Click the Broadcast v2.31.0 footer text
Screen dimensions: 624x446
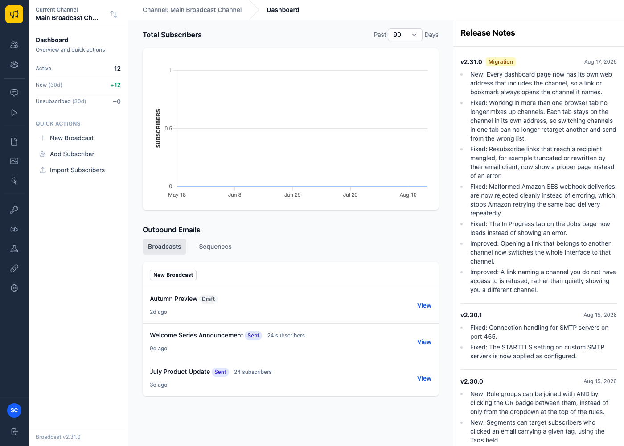pyautogui.click(x=58, y=437)
